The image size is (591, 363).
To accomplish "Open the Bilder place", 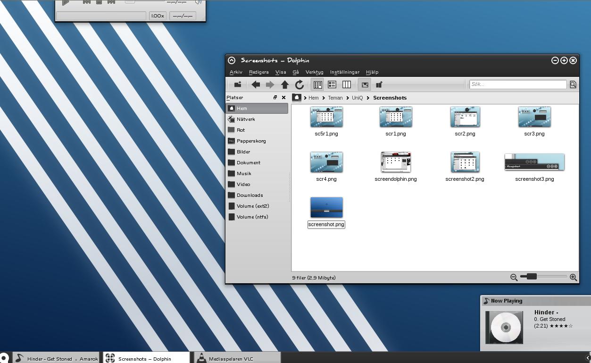I will click(257, 152).
